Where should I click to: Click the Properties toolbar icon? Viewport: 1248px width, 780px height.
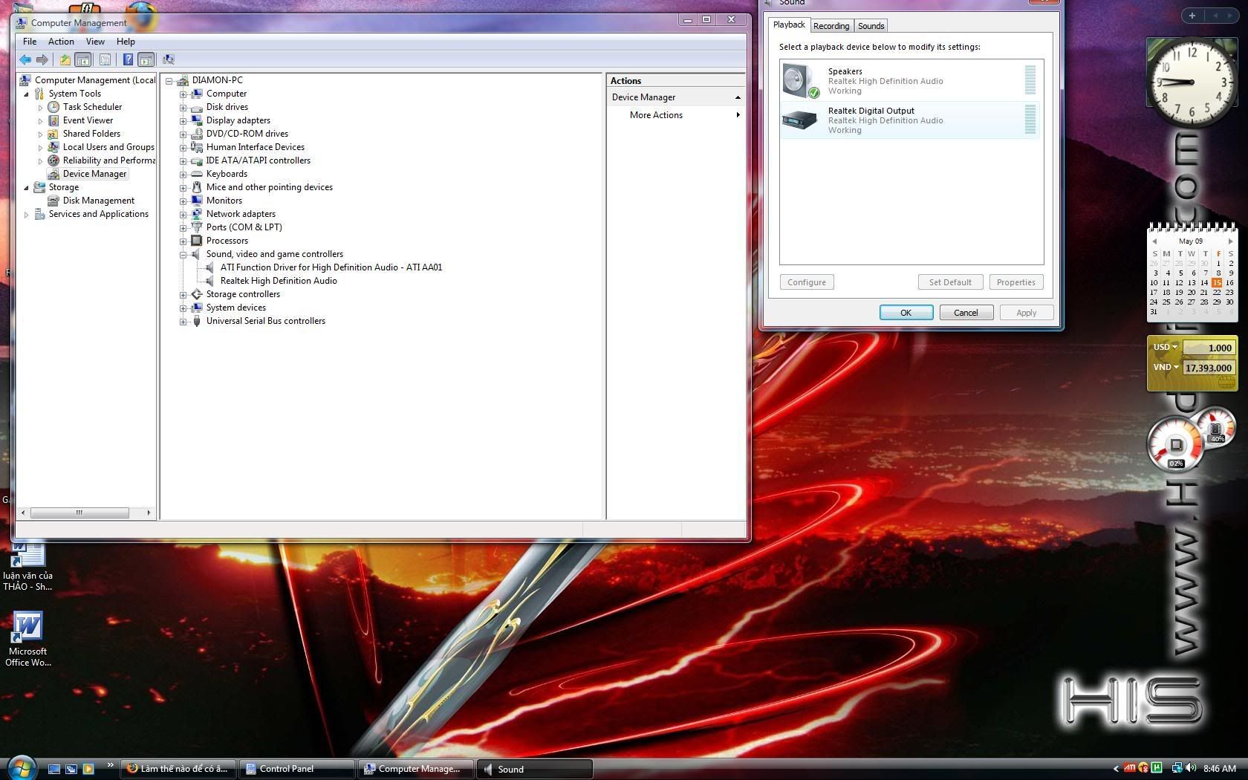[x=105, y=59]
